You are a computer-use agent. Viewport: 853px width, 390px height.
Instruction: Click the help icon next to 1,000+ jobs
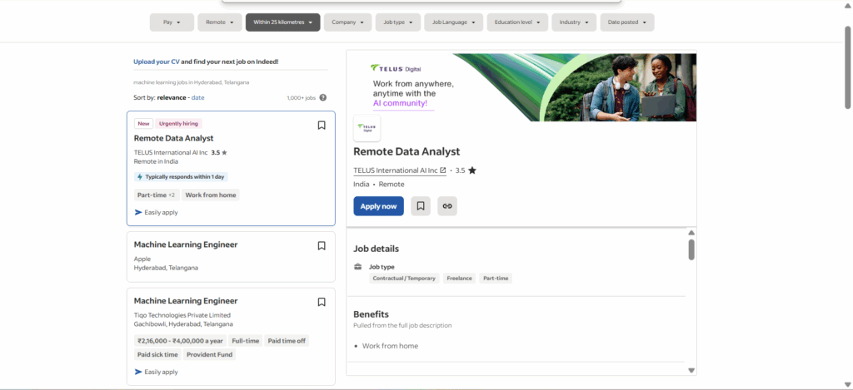pyautogui.click(x=322, y=98)
